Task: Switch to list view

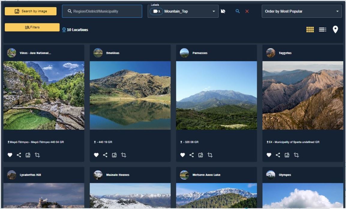Action: pyautogui.click(x=322, y=30)
